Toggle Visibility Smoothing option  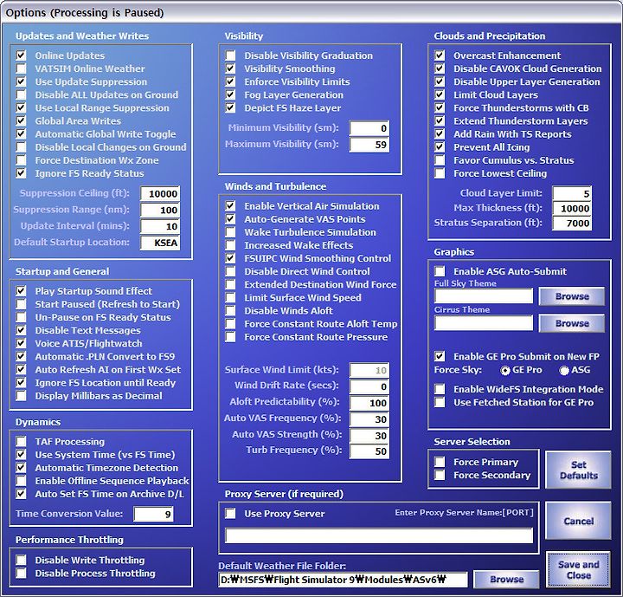(x=230, y=68)
